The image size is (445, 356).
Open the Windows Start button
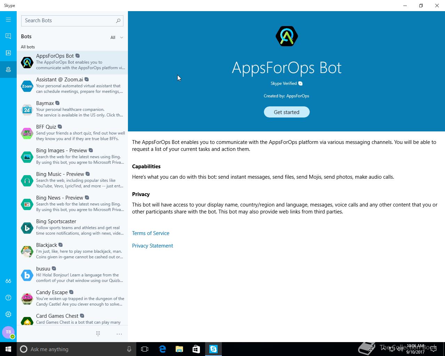coord(8,349)
